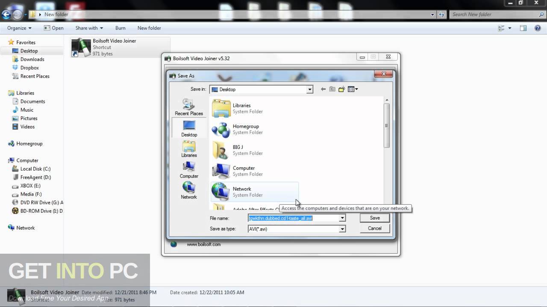547x307 pixels.
Task: Click Back arrow in Save As toolbar
Action: (323, 89)
